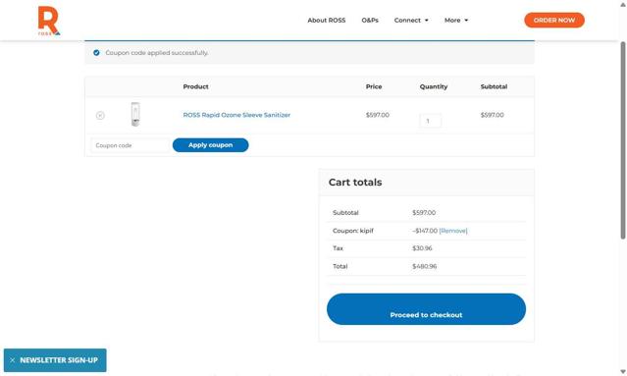Click the product row price $597.00

click(x=378, y=115)
